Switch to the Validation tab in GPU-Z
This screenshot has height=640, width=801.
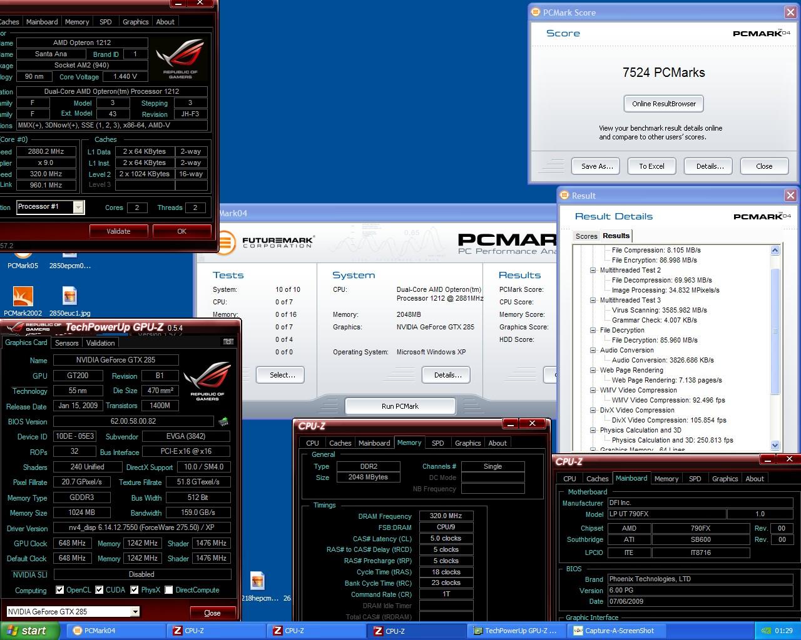100,342
